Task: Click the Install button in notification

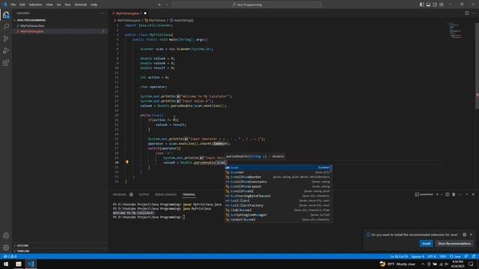Action: (426, 244)
